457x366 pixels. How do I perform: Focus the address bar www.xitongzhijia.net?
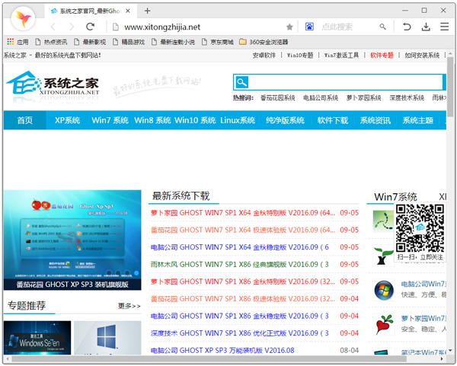[x=162, y=27]
